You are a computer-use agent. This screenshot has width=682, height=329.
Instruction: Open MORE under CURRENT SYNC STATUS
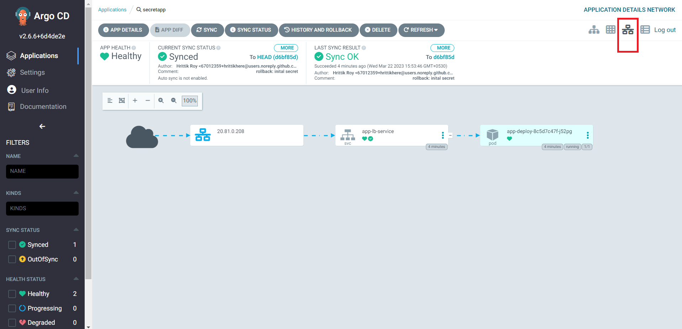pyautogui.click(x=286, y=48)
